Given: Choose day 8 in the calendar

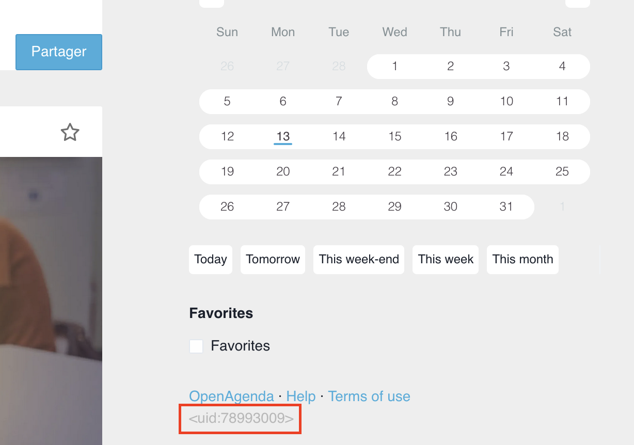Looking at the screenshot, I should (x=395, y=101).
